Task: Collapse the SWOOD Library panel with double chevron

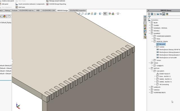Action: click(148, 10)
